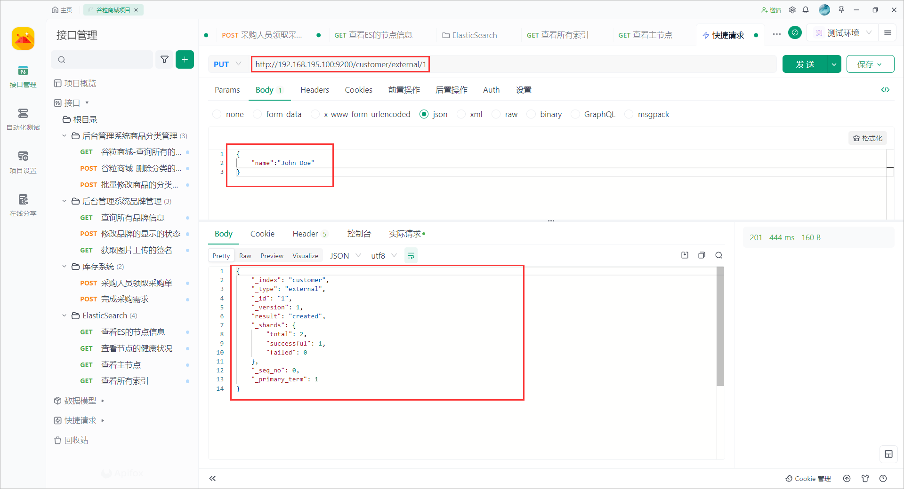Select the raw body type radio

[496, 114]
